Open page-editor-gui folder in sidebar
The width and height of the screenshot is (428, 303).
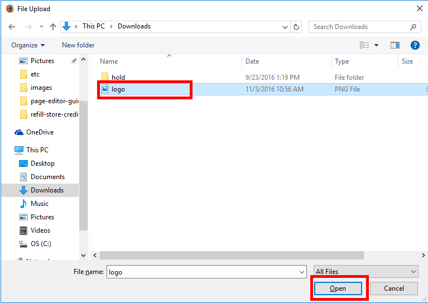point(49,101)
